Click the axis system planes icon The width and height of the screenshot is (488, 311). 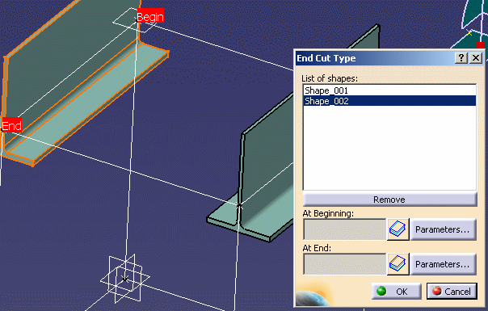click(124, 279)
